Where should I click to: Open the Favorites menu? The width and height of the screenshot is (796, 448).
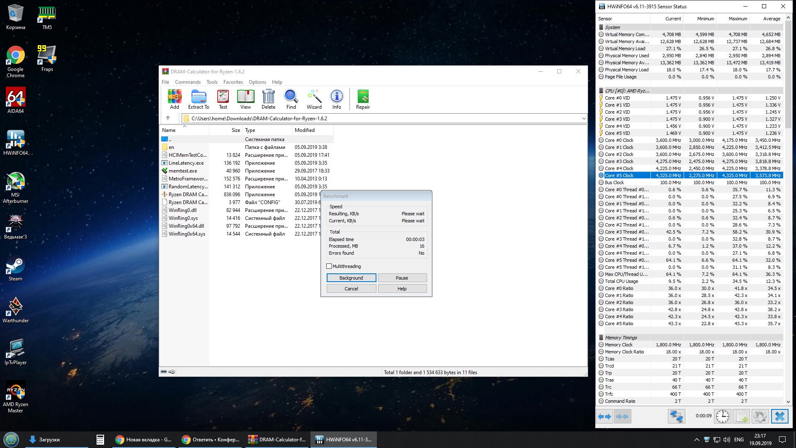point(233,82)
